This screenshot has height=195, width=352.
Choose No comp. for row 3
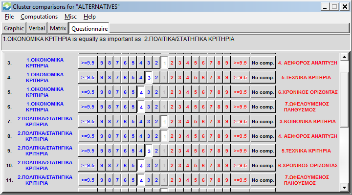(263, 63)
